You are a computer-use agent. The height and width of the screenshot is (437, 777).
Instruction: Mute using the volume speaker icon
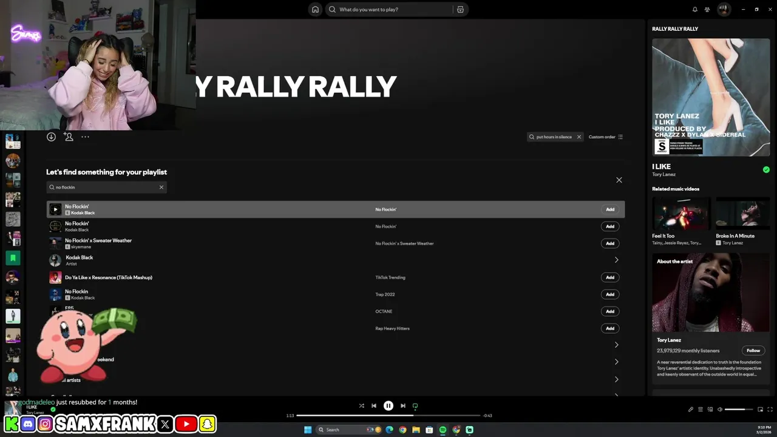[x=720, y=409]
